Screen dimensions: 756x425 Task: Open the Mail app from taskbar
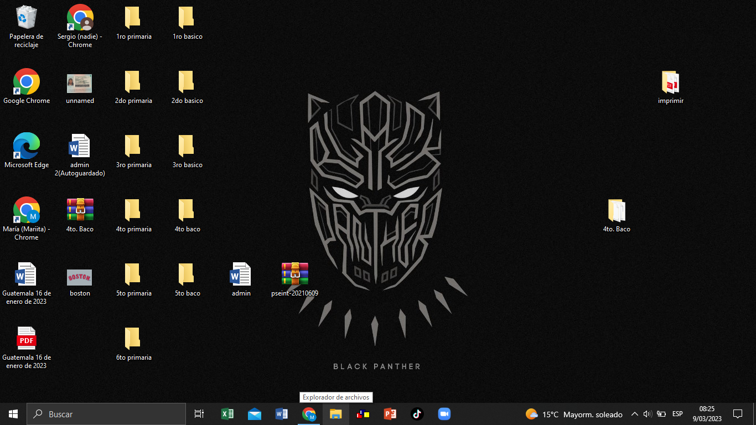254,414
